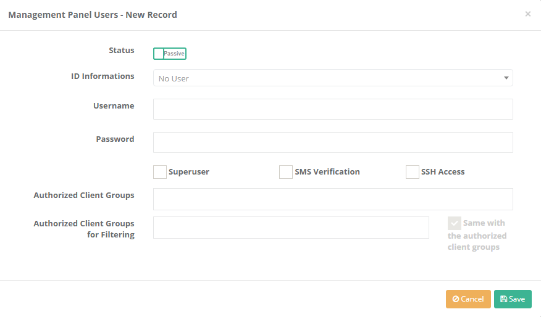Screen dimensions: 541x317
Task: Toggle Same with the authorized client groups
Action: pos(455,223)
